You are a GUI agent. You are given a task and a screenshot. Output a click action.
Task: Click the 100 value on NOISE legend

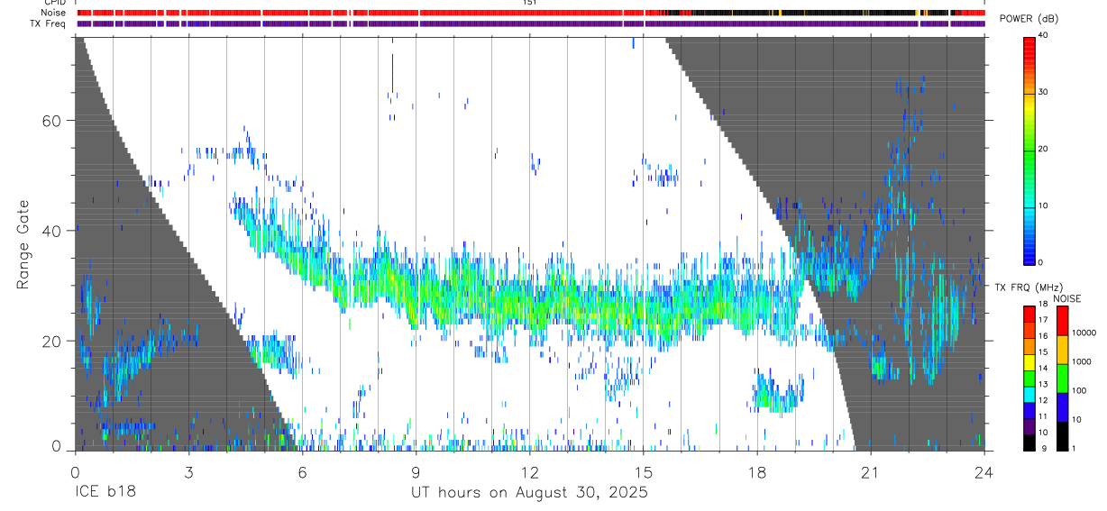(1080, 391)
